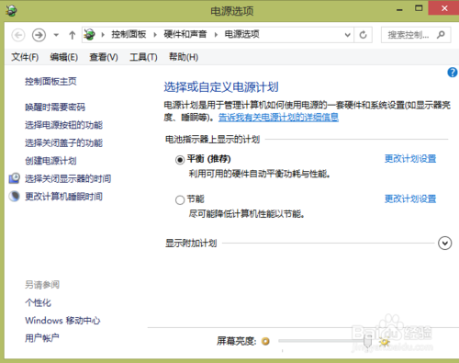This screenshot has height=363, width=459.
Task: Open 选择电源按钮的功能 link
Action: click(63, 125)
